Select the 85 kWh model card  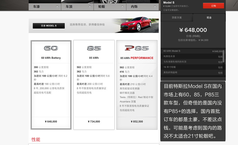(94, 85)
